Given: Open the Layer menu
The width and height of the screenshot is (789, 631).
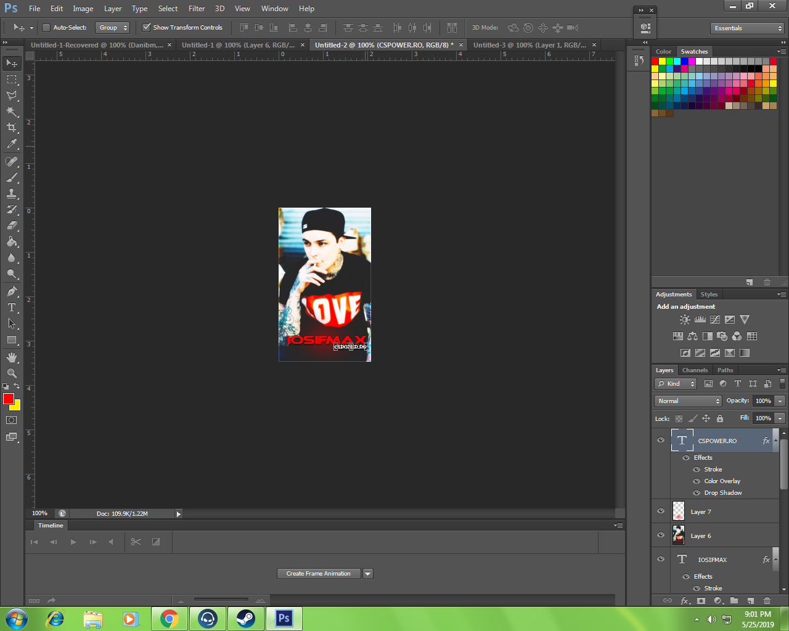Looking at the screenshot, I should coord(113,9).
